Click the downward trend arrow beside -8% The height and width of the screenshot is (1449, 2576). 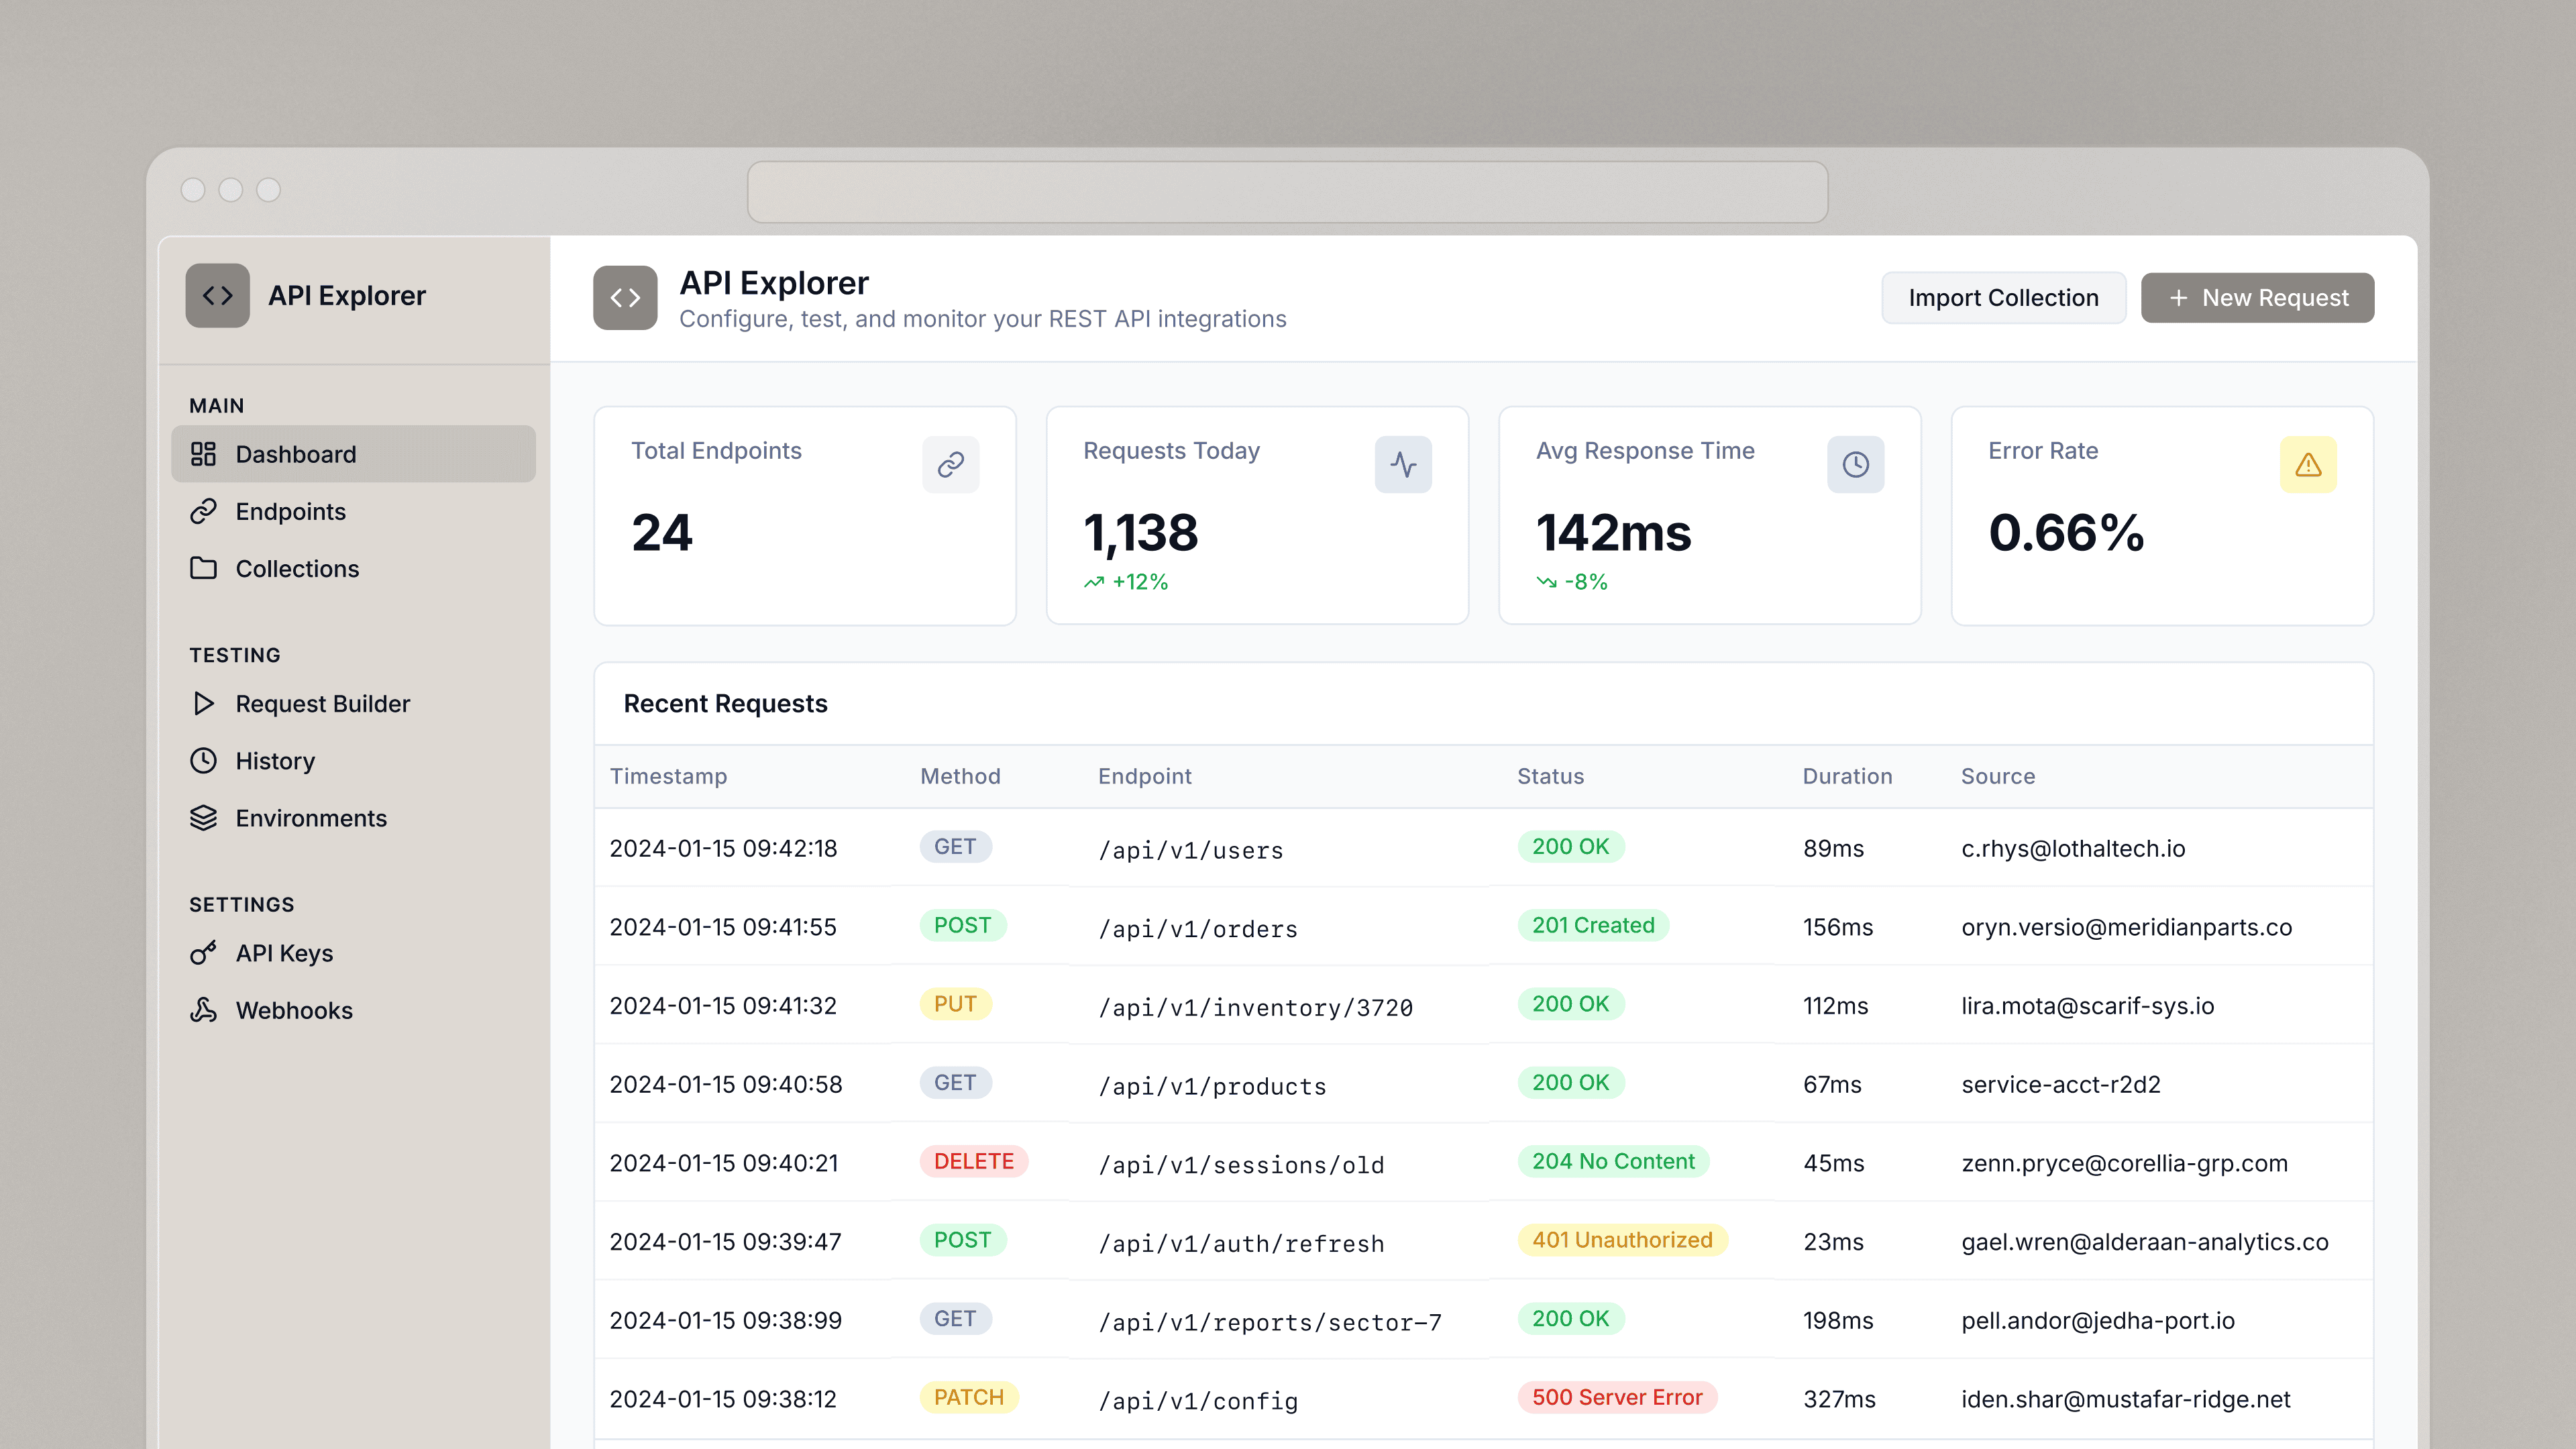coord(1547,582)
